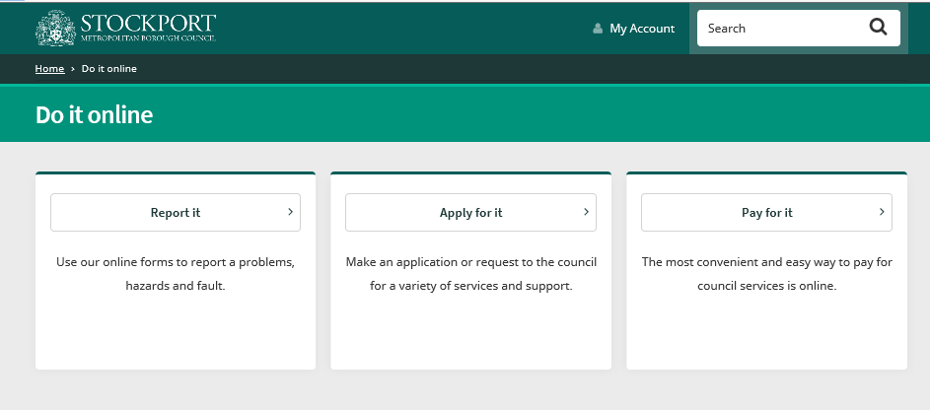930x410 pixels.
Task: Open the Report it button
Action: (x=176, y=212)
